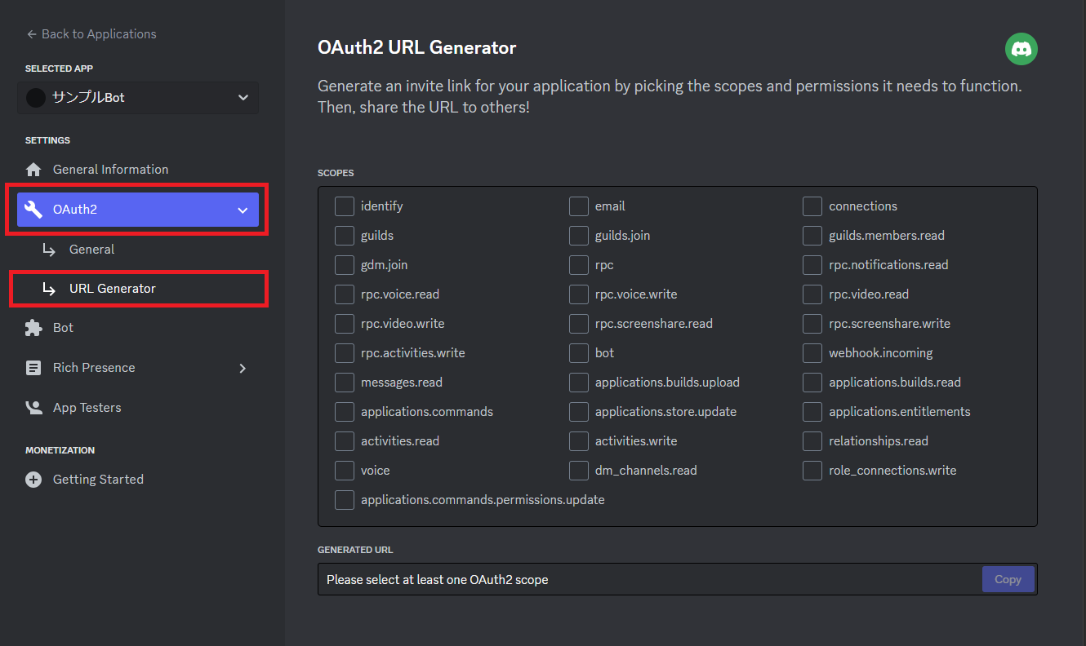Expand the Rich Presence submenu arrow

click(243, 368)
